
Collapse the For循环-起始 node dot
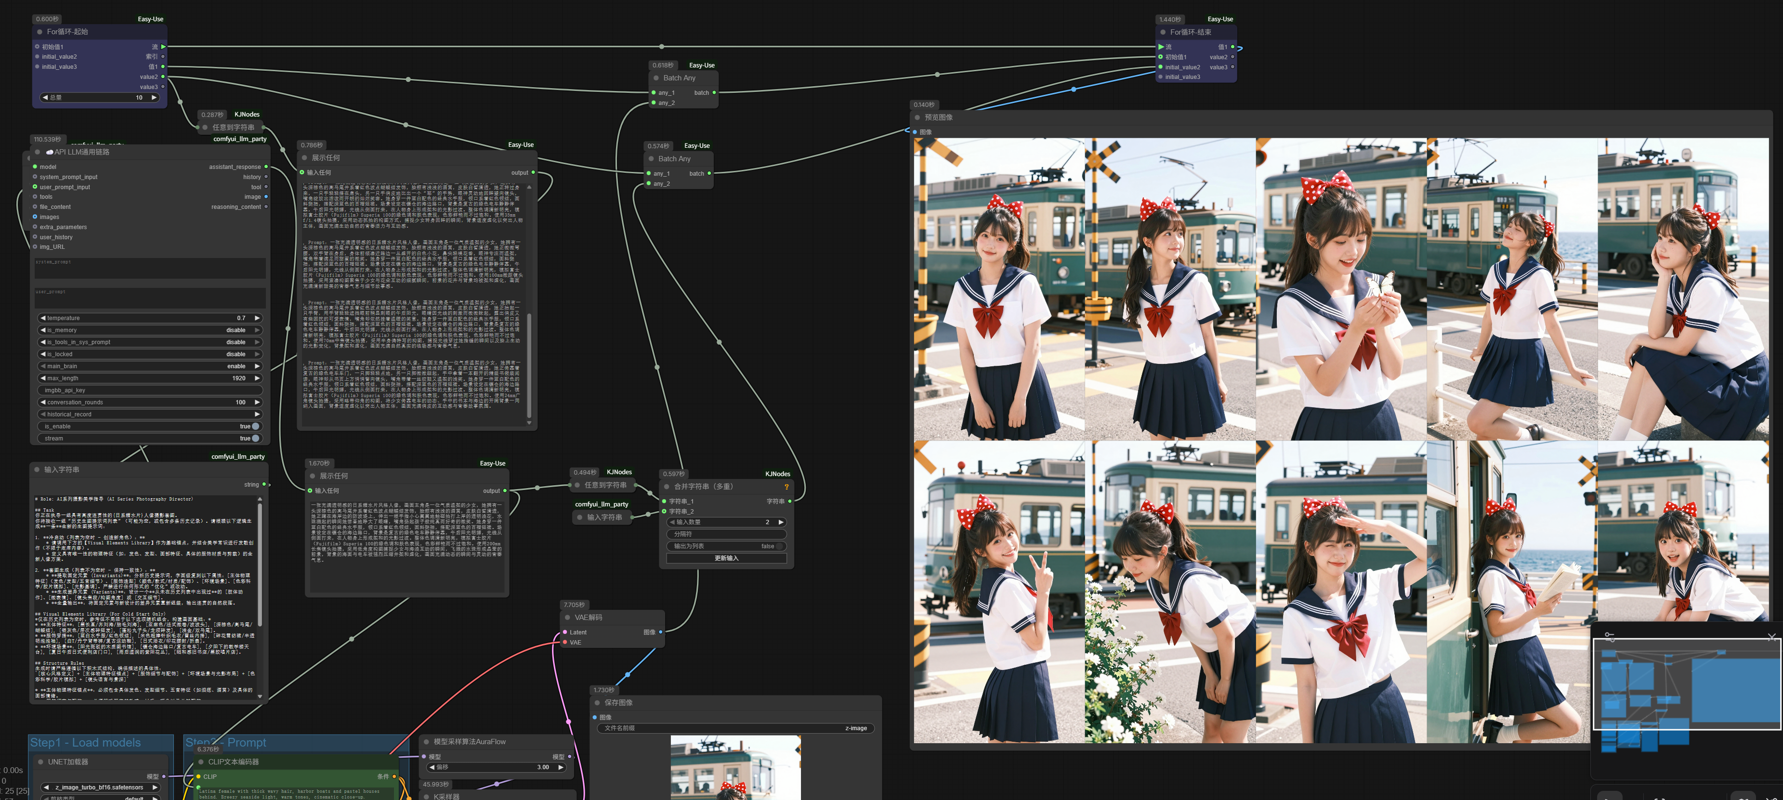pyautogui.click(x=39, y=32)
